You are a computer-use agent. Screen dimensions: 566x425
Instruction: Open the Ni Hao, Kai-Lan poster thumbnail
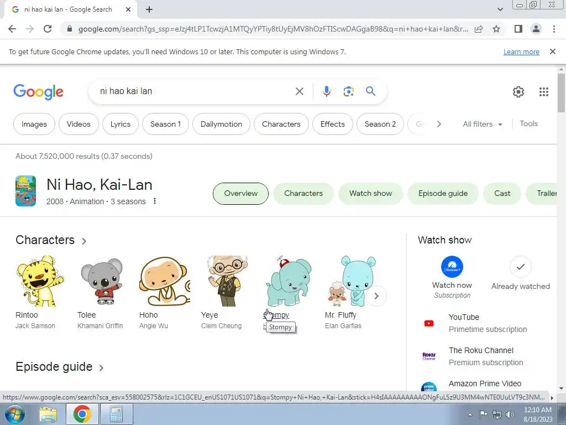(25, 191)
